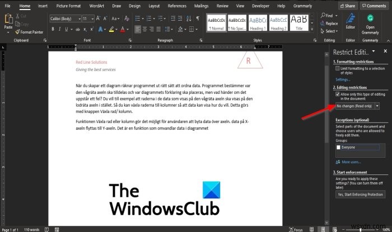
Task: Apply superscript formatting
Action: 92,29
